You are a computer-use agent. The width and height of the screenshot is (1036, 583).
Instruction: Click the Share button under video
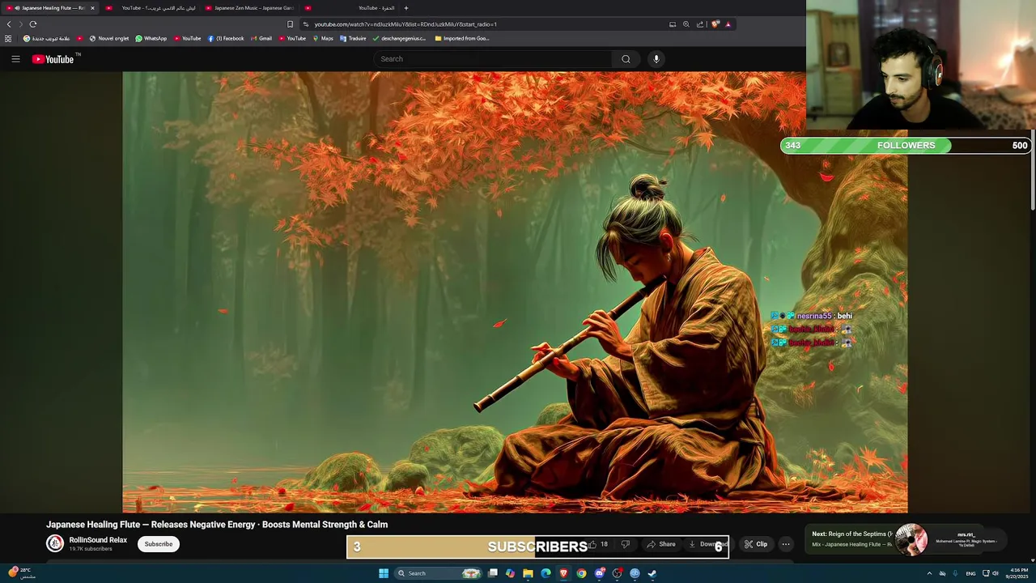661,544
